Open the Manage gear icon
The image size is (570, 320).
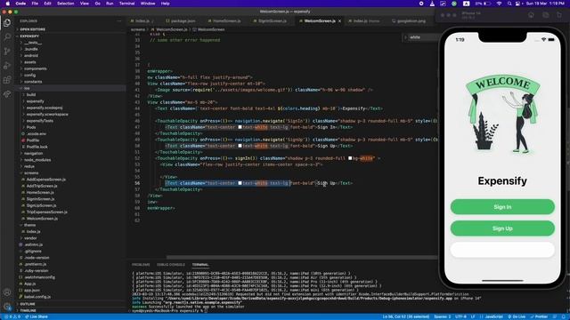7,307
